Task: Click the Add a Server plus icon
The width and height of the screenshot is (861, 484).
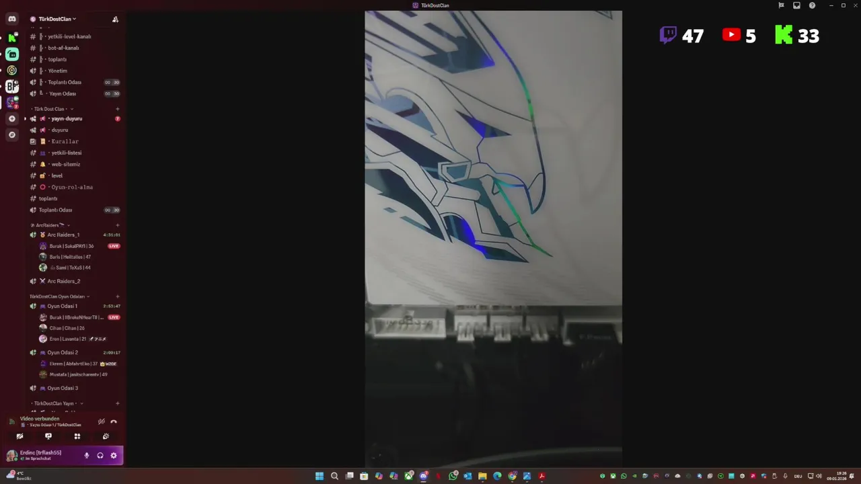Action: point(11,119)
